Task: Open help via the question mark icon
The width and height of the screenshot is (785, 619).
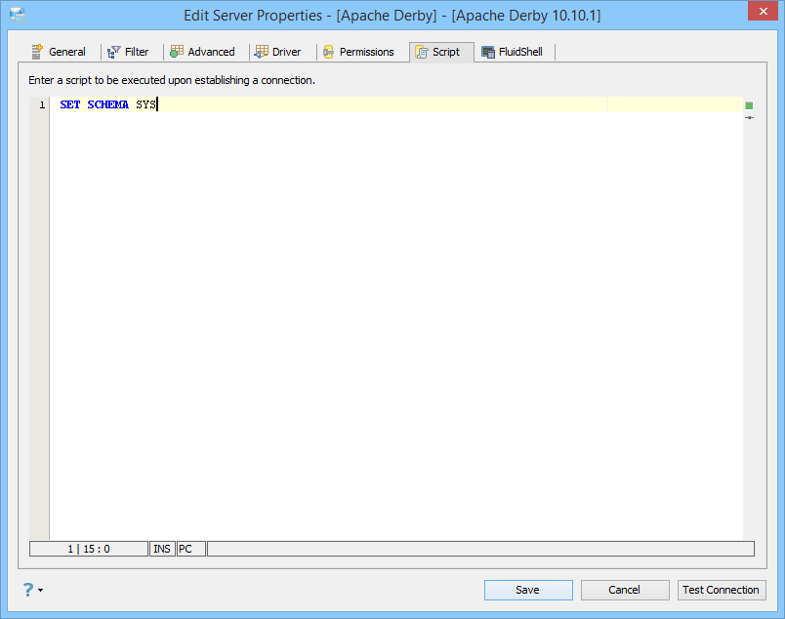Action: coord(28,590)
